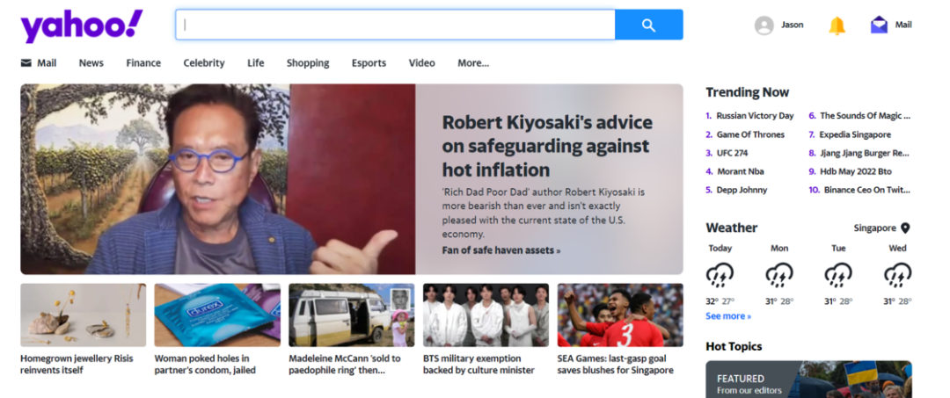Select Wednesday's thunderstorm weather icon
The image size is (950, 398).
(897, 275)
